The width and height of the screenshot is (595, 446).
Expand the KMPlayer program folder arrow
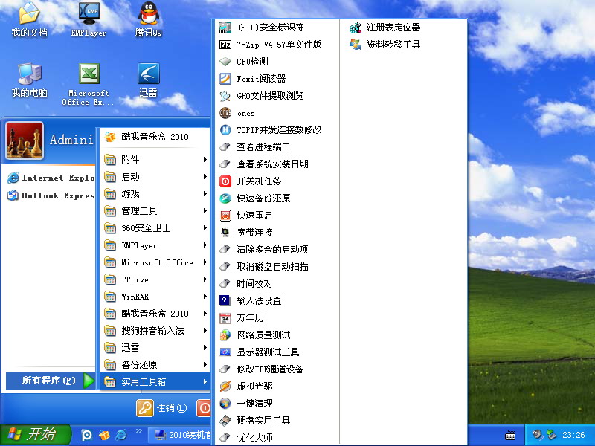[205, 245]
